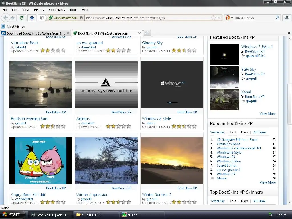Open the Kahal featured thumbnail
The image size is (292, 219).
pyautogui.click(x=224, y=100)
